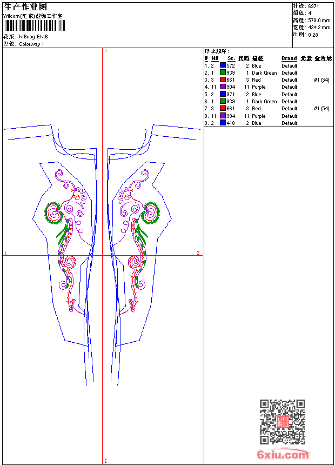Click 'Default' brand in stop row 9

(290, 123)
